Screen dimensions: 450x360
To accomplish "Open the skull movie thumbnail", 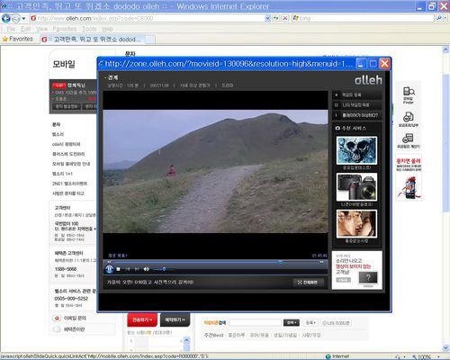I will 356,150.
